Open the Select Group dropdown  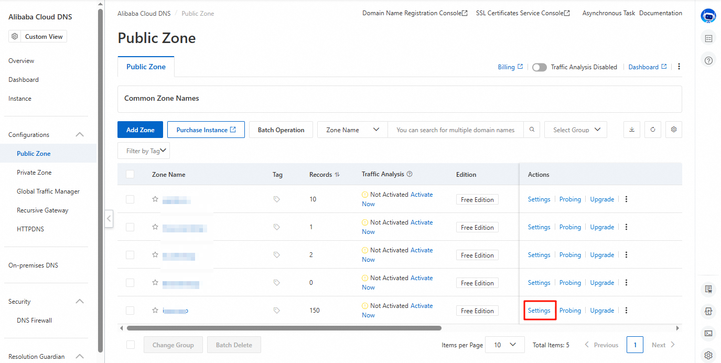(576, 130)
